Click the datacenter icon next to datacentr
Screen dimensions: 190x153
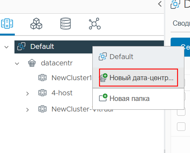click(x=32, y=63)
